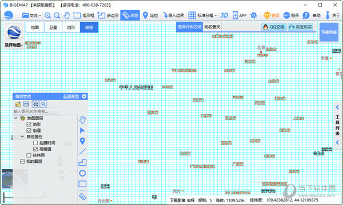The image size is (343, 205).
Task: Toggle the 地形 layer checkbox
Action: click(29, 124)
